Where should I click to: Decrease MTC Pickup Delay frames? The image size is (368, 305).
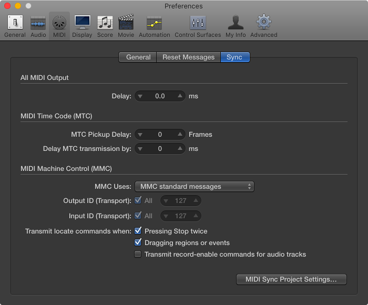coord(140,135)
